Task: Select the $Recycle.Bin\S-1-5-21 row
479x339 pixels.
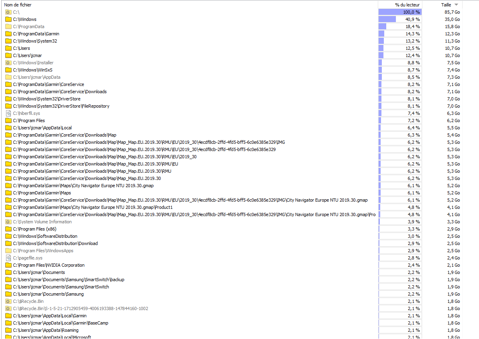Action: pos(232,309)
